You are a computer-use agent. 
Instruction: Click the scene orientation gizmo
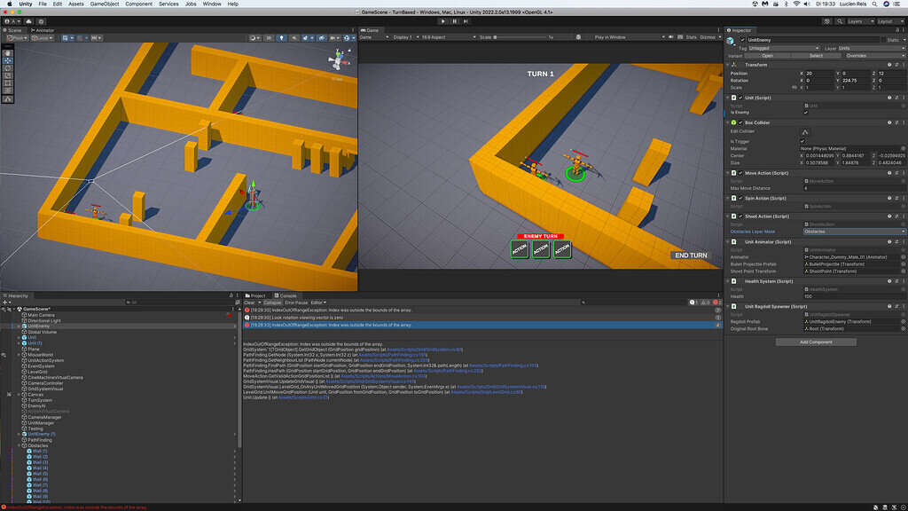coord(337,60)
